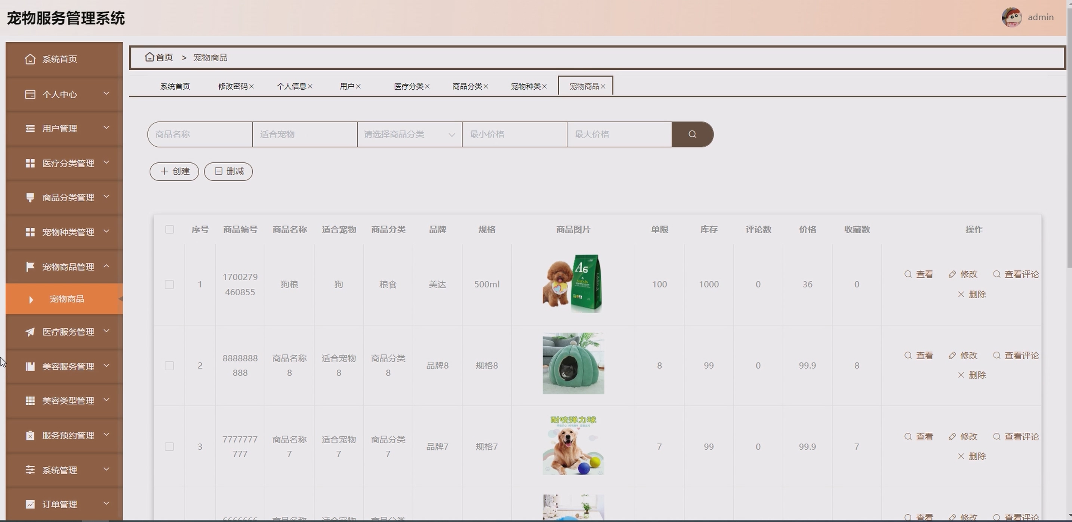Open 查看评论 for row 2 商品名称8
The width and height of the screenshot is (1072, 522).
tap(1016, 355)
